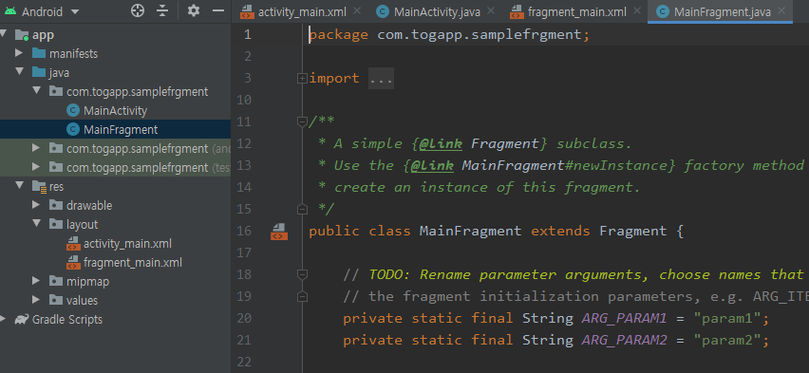This screenshot has height=373, width=809.
Task: Click the MainActivity class icon in tree
Action: 73,110
